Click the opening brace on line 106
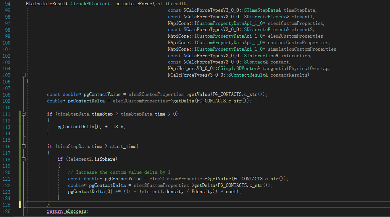390x217 pixels. pyautogui.click(x=27, y=81)
